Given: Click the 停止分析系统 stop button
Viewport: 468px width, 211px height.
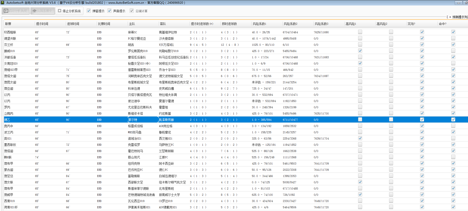Looking at the screenshot, I should tap(69, 11).
